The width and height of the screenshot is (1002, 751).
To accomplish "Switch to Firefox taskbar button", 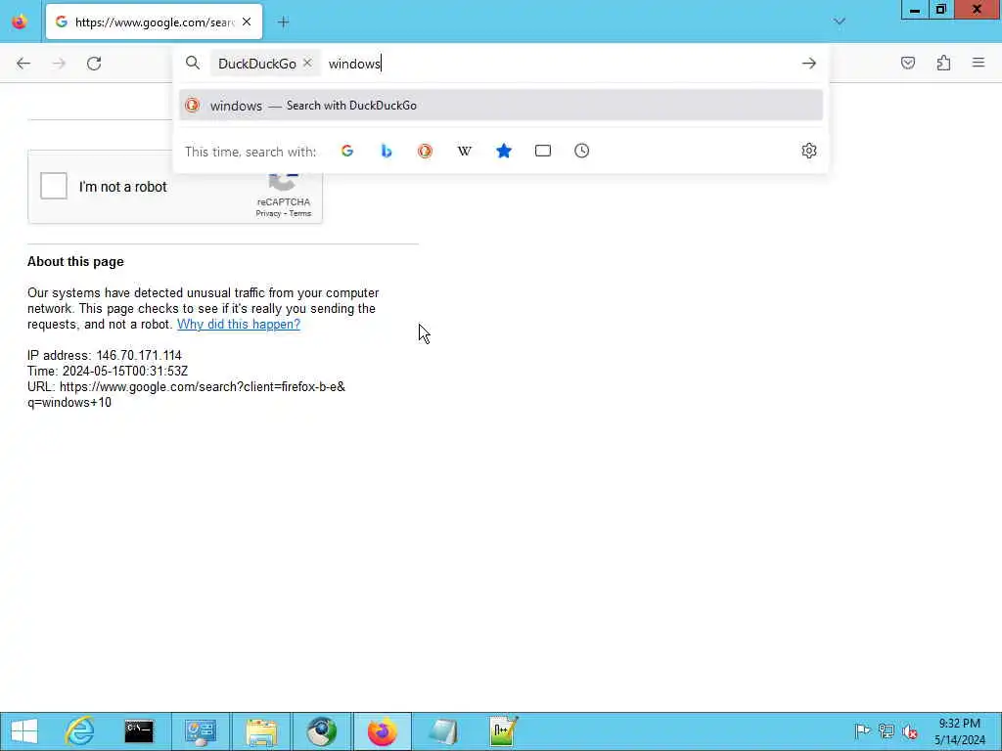I will coord(383,731).
